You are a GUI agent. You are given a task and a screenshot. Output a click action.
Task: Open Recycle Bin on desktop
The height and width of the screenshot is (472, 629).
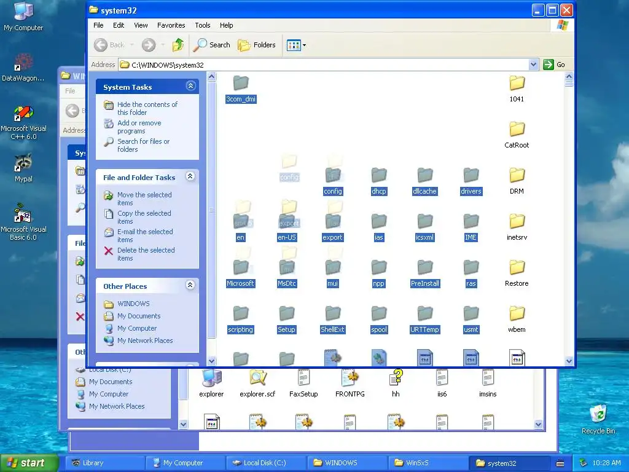click(598, 419)
